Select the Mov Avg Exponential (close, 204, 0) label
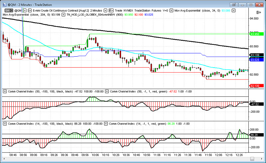The image size is (266, 163). [x=27, y=15]
